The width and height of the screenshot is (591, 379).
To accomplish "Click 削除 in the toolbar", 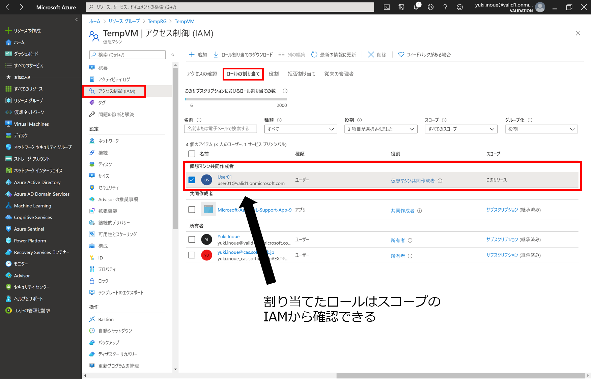I will (377, 55).
